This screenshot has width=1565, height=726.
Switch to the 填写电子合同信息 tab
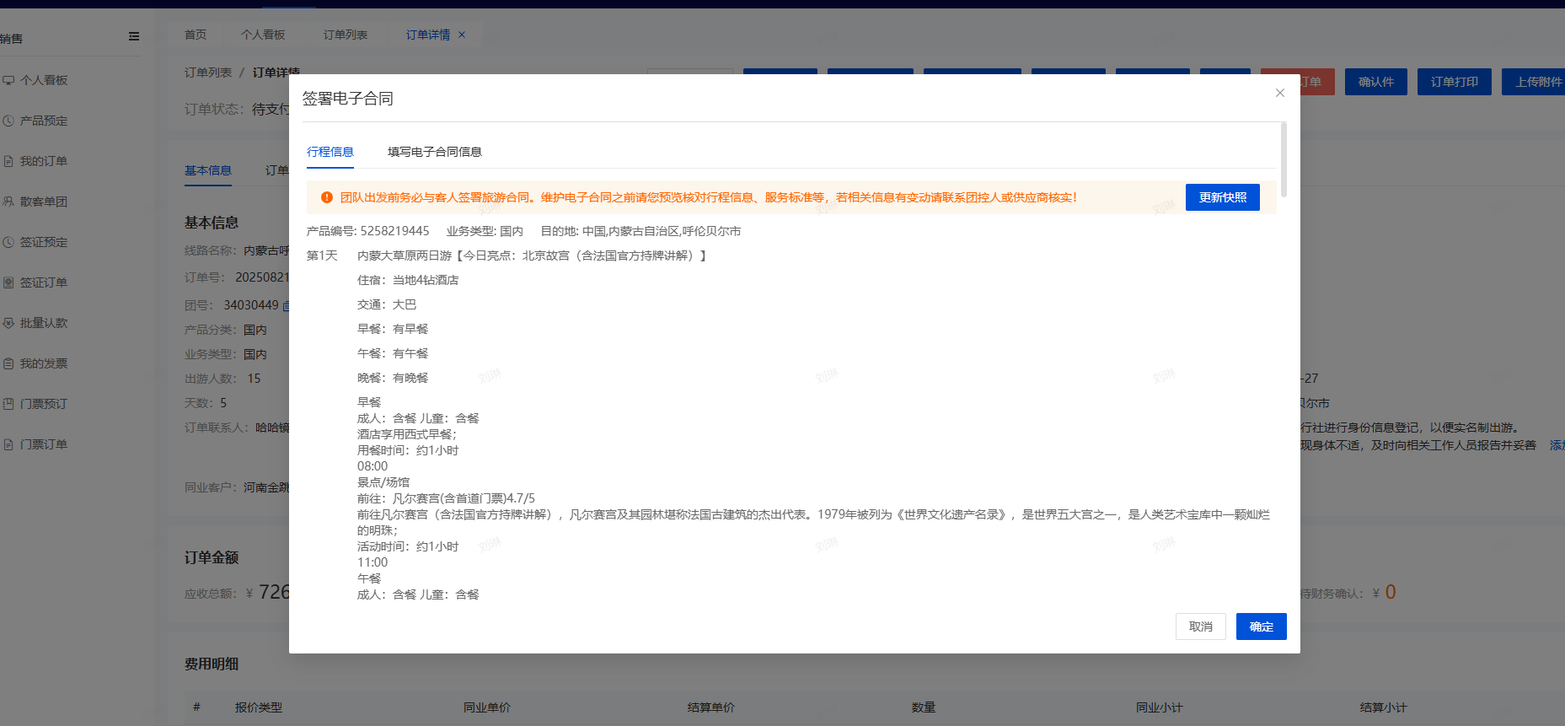pyautogui.click(x=434, y=152)
